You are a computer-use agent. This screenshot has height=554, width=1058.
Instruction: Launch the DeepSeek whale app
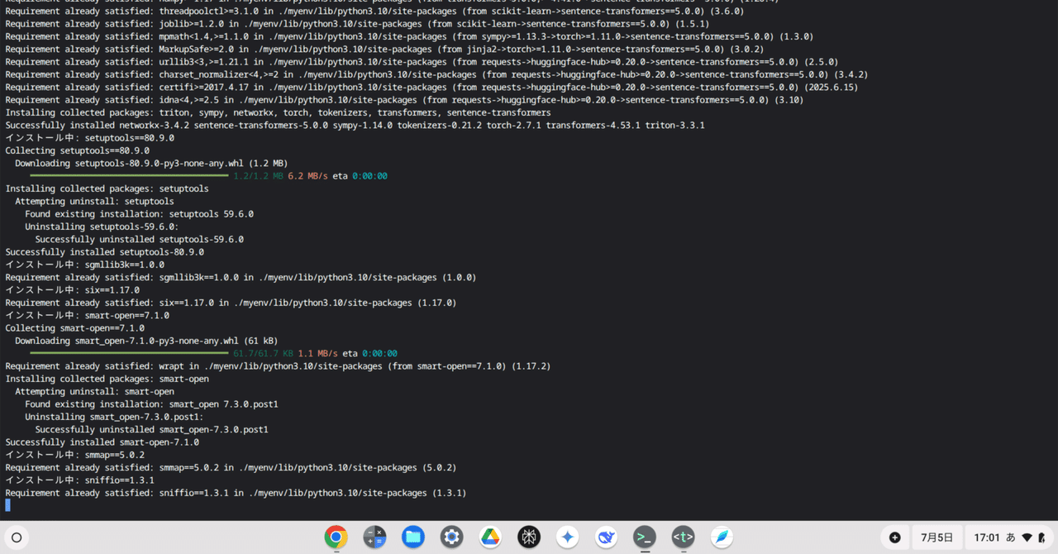(x=606, y=537)
